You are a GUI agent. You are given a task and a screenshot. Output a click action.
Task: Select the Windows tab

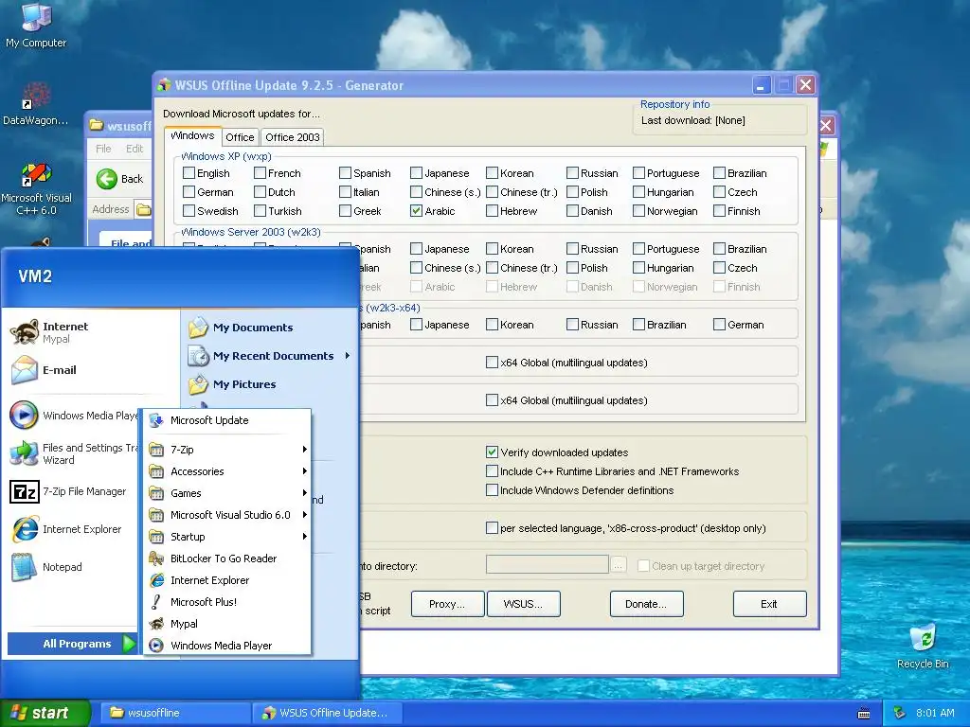click(192, 136)
